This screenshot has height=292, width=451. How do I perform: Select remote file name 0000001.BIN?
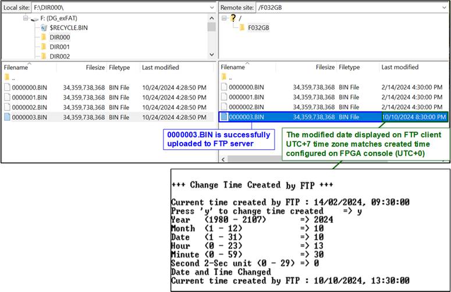coord(246,97)
